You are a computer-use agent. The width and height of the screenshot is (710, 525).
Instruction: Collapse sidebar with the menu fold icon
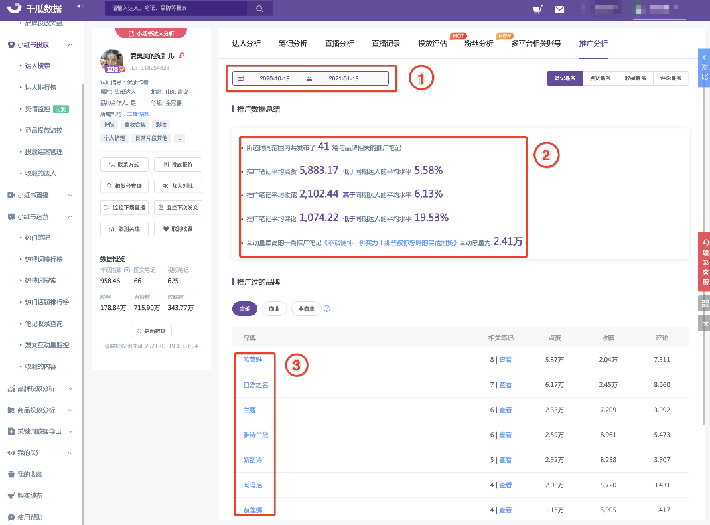[80, 8]
